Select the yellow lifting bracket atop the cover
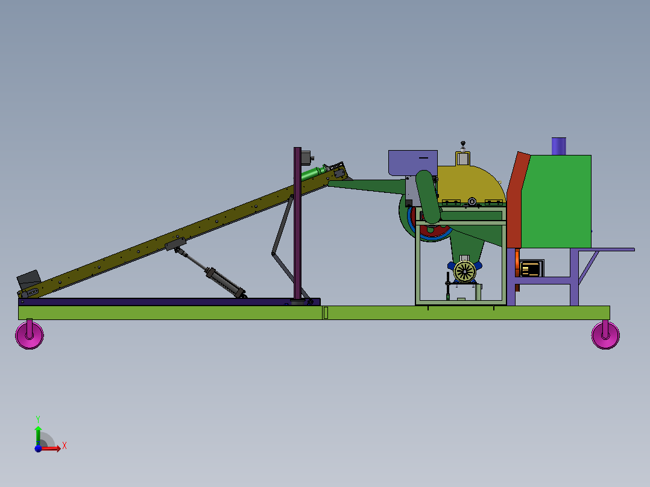This screenshot has width=650, height=487. 463,159
